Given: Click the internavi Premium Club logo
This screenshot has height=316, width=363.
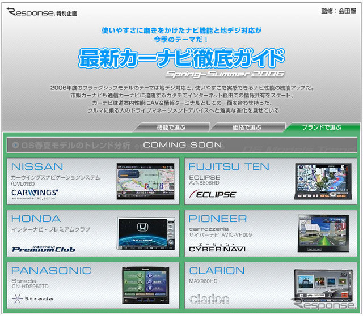Looking at the screenshot, I should [x=44, y=249].
